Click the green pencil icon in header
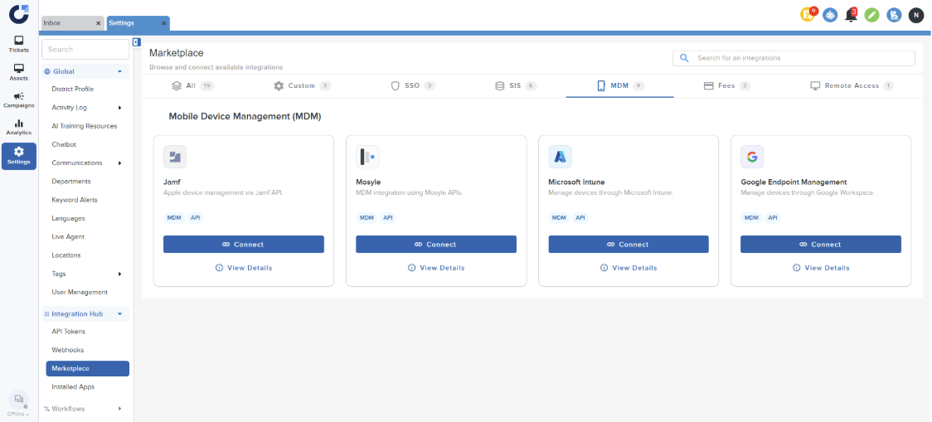The height and width of the screenshot is (422, 932). (871, 15)
